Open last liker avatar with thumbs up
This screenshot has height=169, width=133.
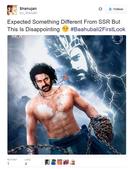pyautogui.click(x=72, y=162)
